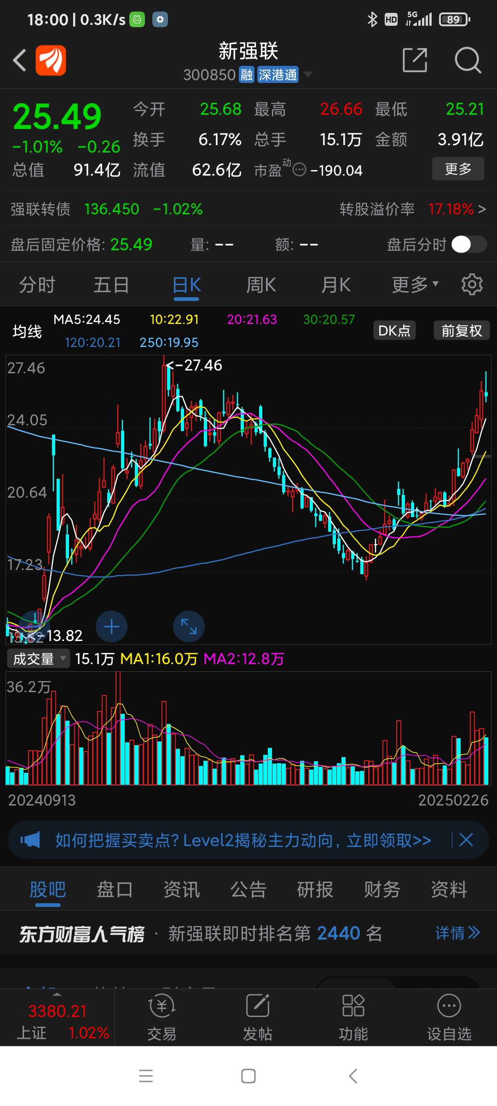Tap the current price 25.49
Image resolution: width=497 pixels, height=1106 pixels.
57,116
